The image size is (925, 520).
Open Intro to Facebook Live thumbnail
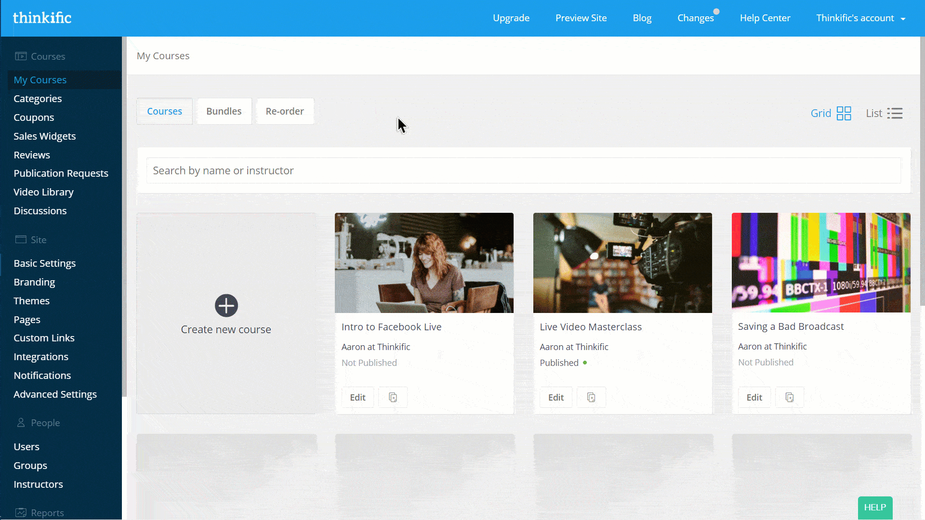pos(424,263)
